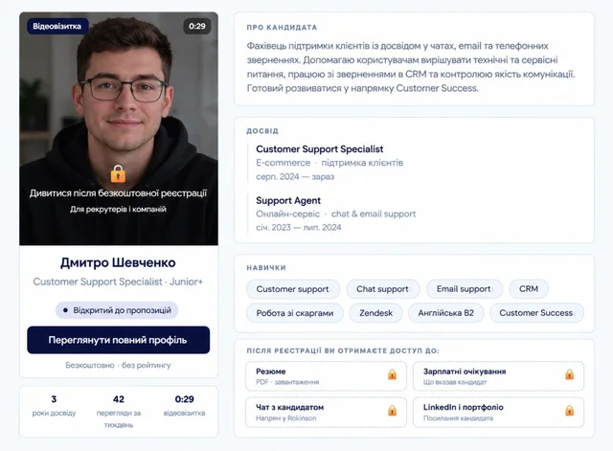Viewport: 613px width, 451px height.
Task: Select the Zendesk skill chip
Action: [375, 313]
